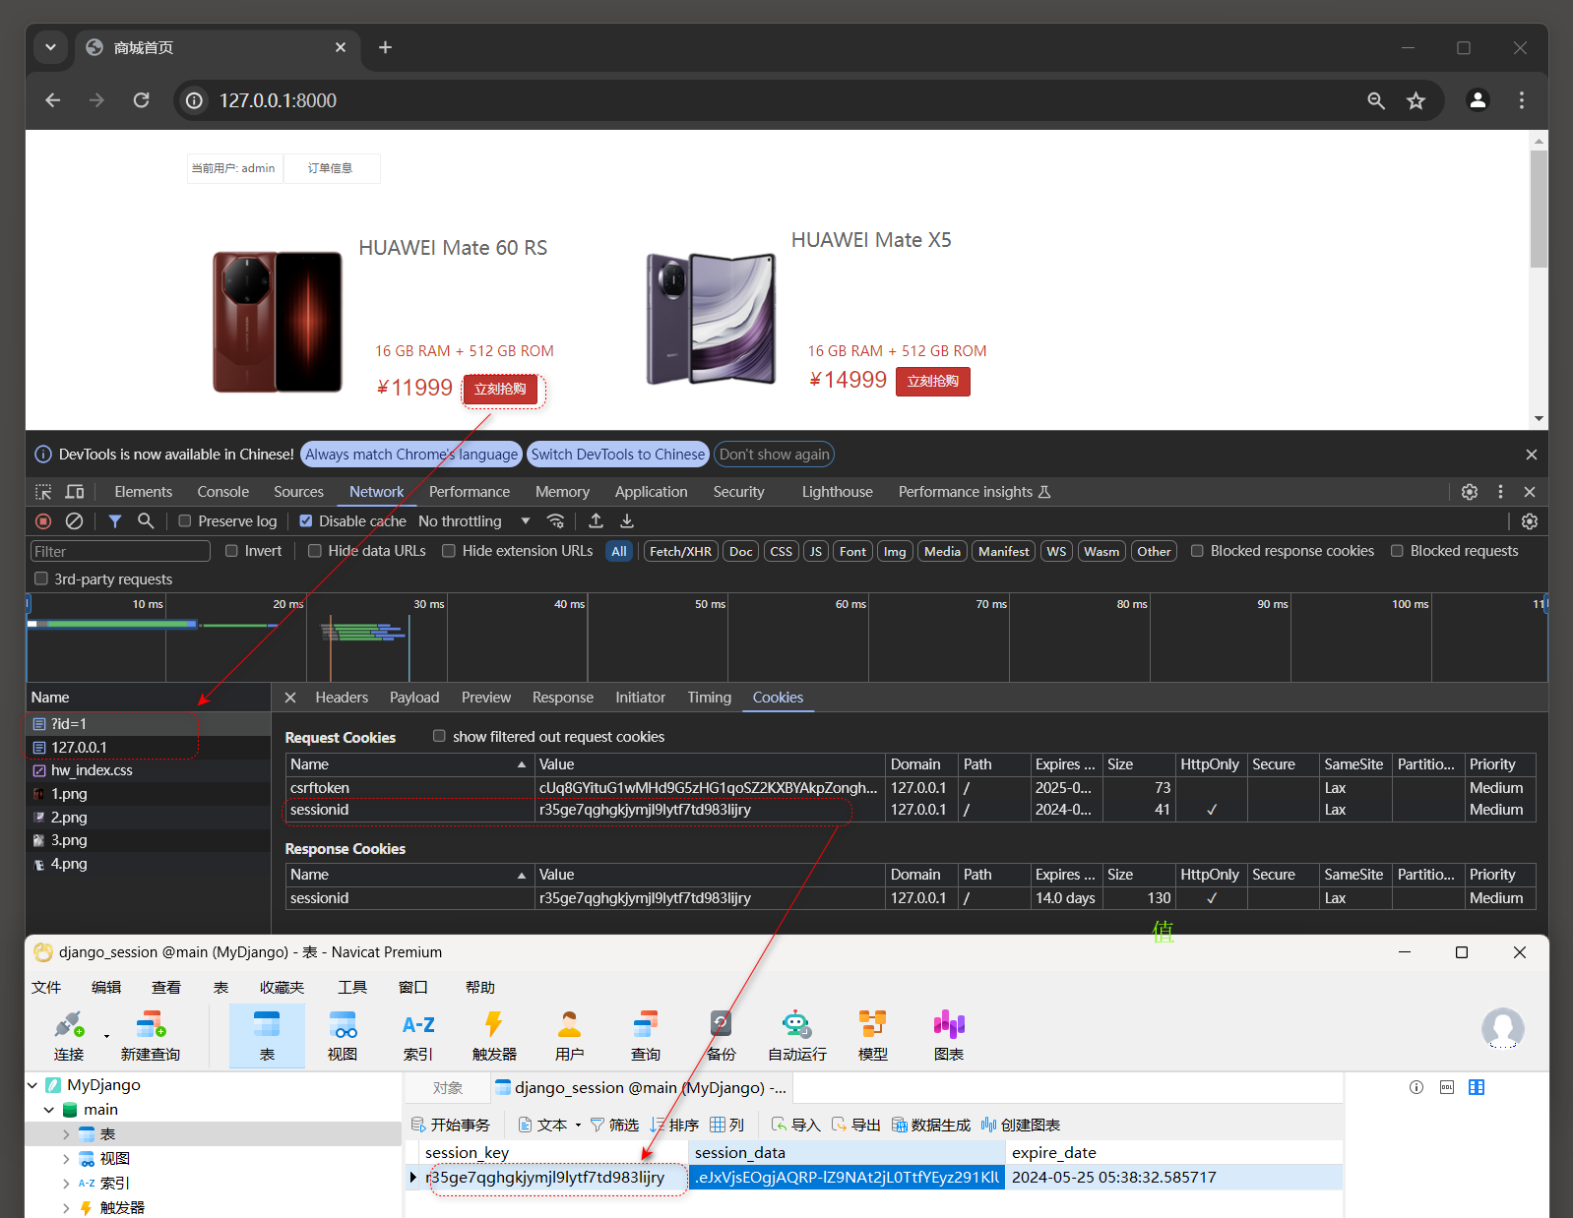
Task: Check Blocked requests checkbox
Action: coord(1397,551)
